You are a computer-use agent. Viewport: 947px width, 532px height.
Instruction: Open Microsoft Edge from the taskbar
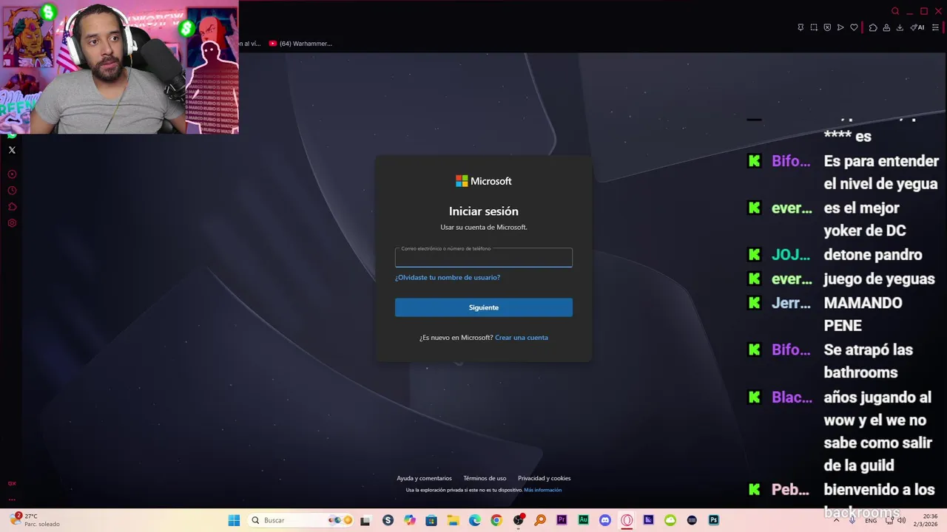coord(475,520)
